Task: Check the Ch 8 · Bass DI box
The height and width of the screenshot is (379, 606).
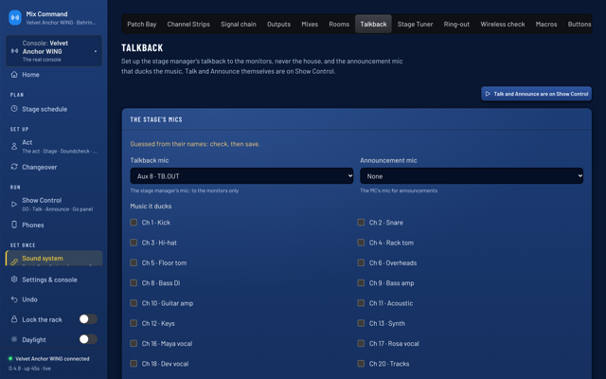Action: (x=134, y=282)
